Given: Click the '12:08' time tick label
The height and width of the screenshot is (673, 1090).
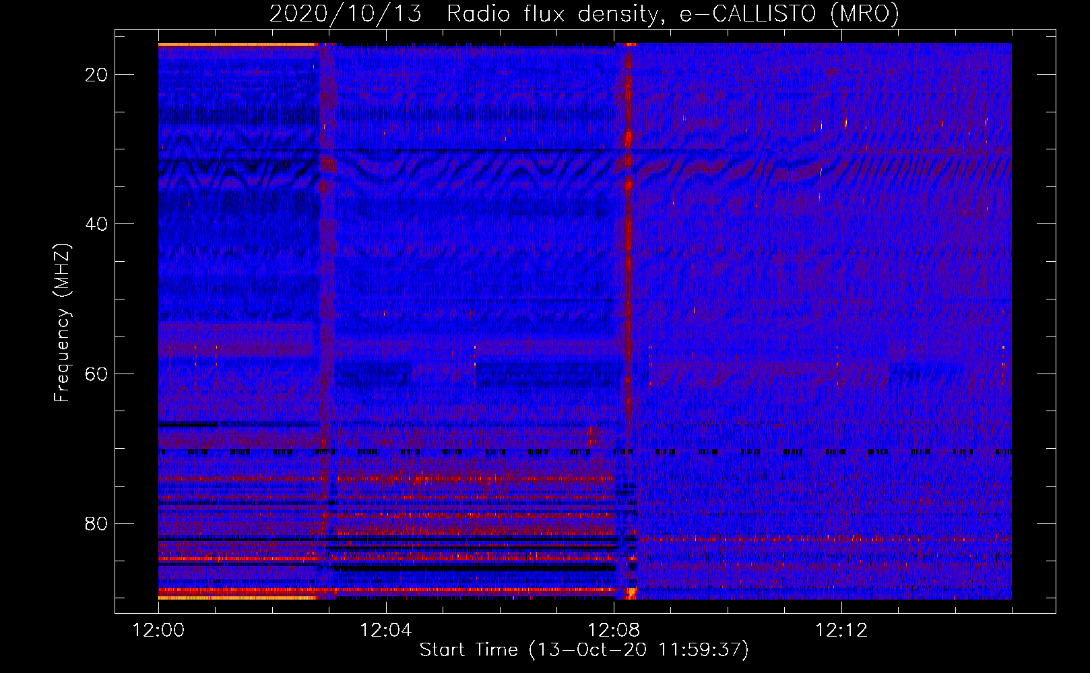Looking at the screenshot, I should (614, 631).
